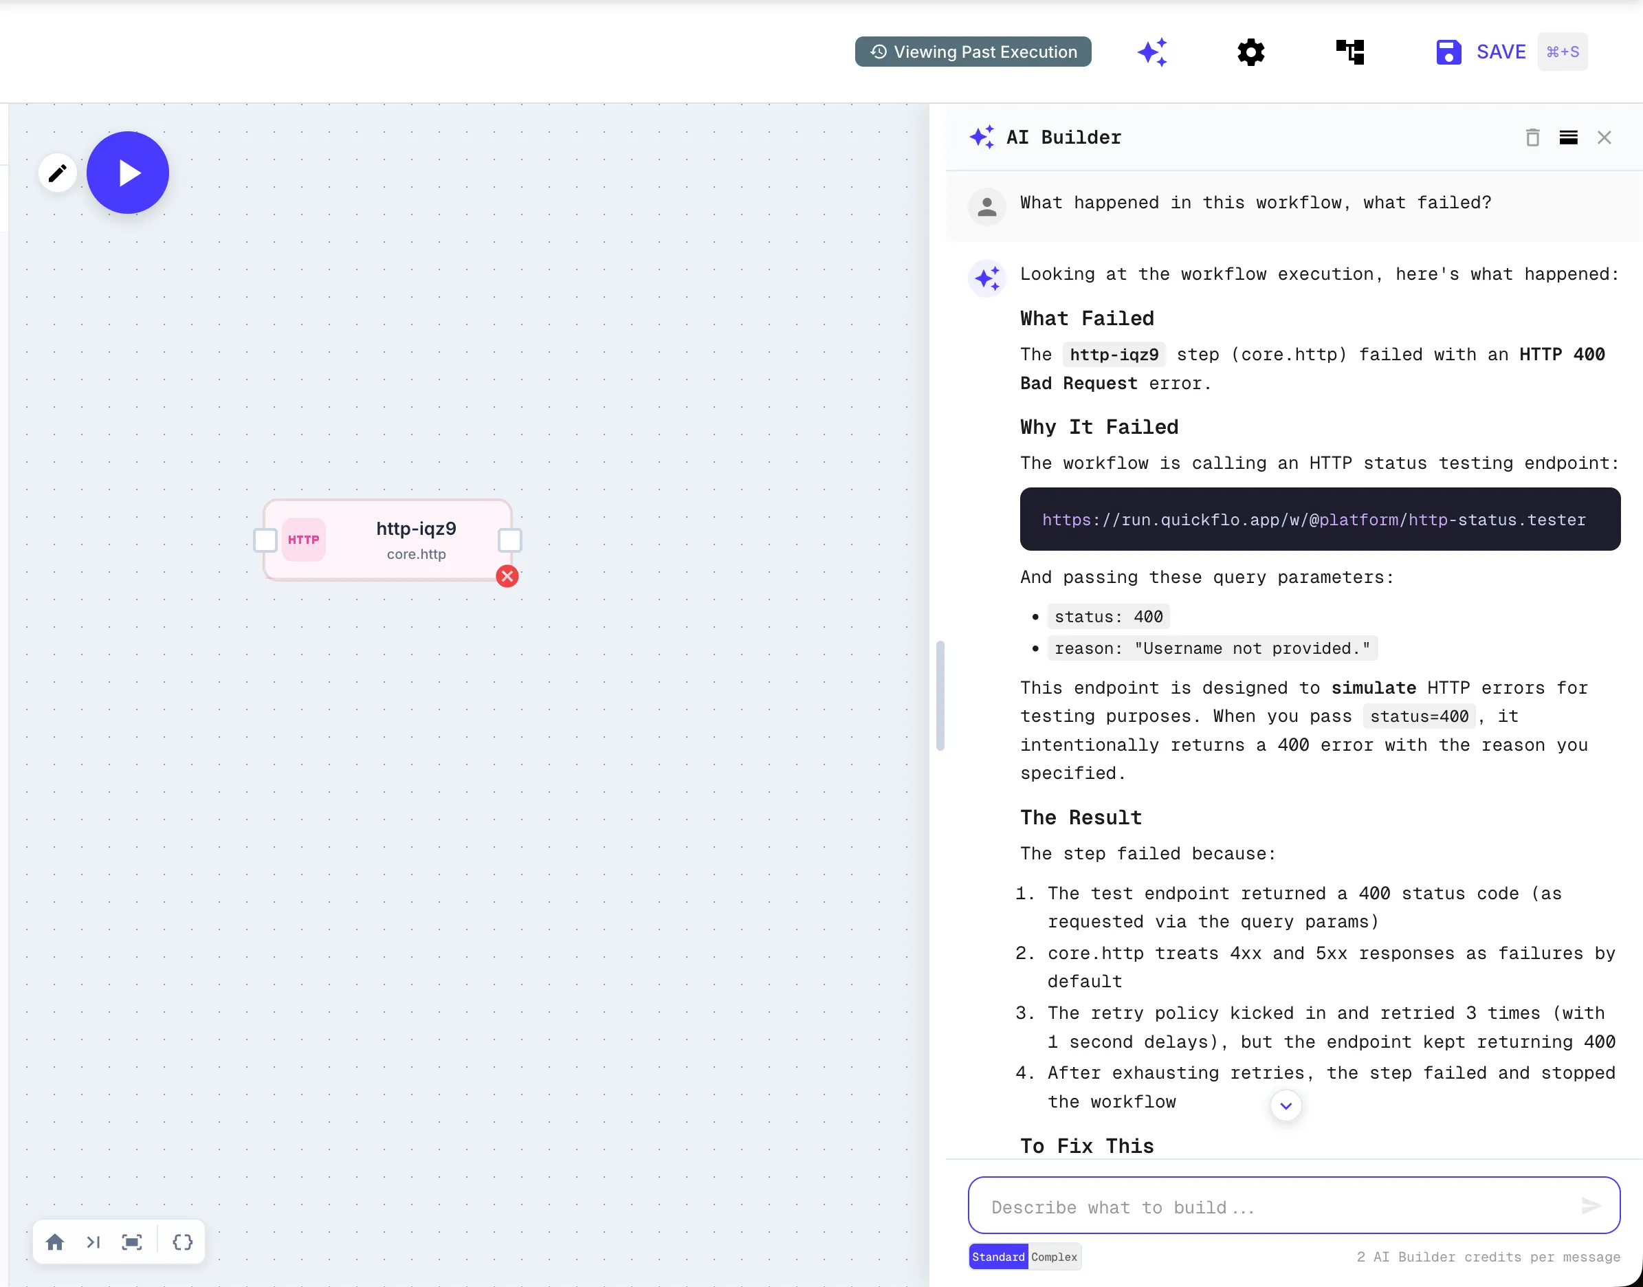
Task: Click the left input port of http-iqz9
Action: point(265,540)
